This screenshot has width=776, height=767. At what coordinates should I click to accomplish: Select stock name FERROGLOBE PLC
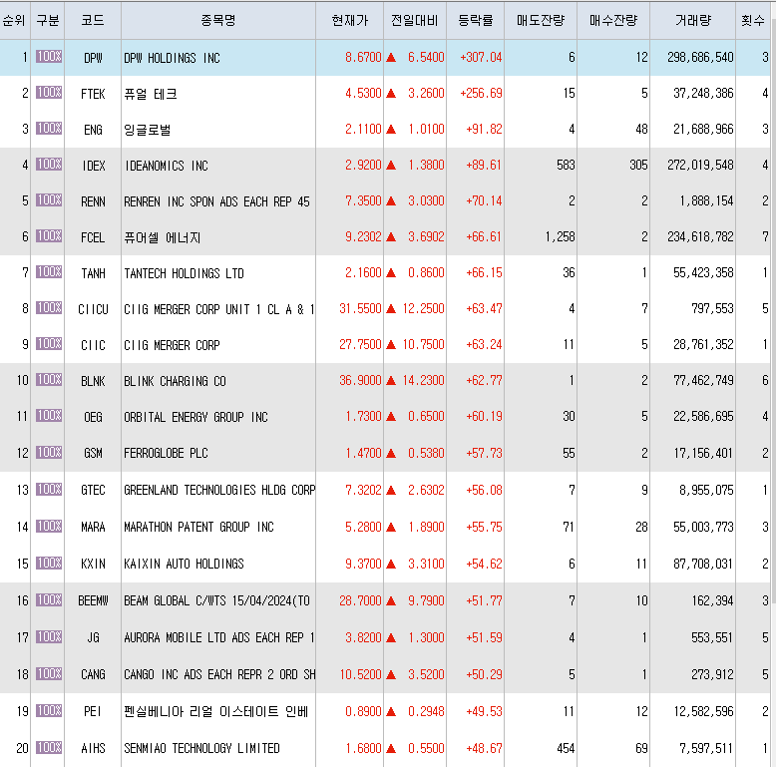click(166, 453)
